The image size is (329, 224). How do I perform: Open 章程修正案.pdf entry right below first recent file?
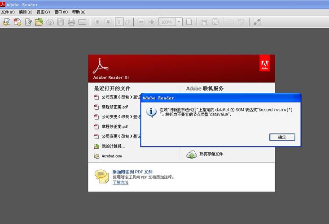(115, 107)
